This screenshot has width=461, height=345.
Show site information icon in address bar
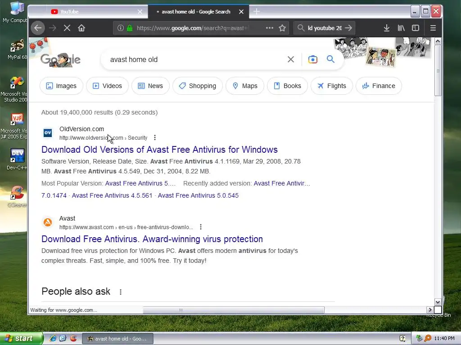click(x=121, y=28)
